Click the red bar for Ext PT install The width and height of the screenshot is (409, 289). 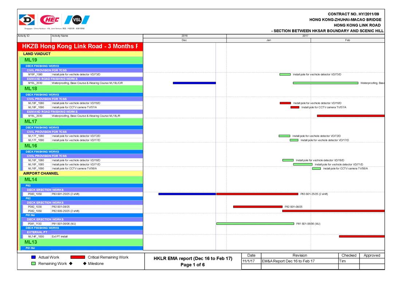[x=362, y=237]
